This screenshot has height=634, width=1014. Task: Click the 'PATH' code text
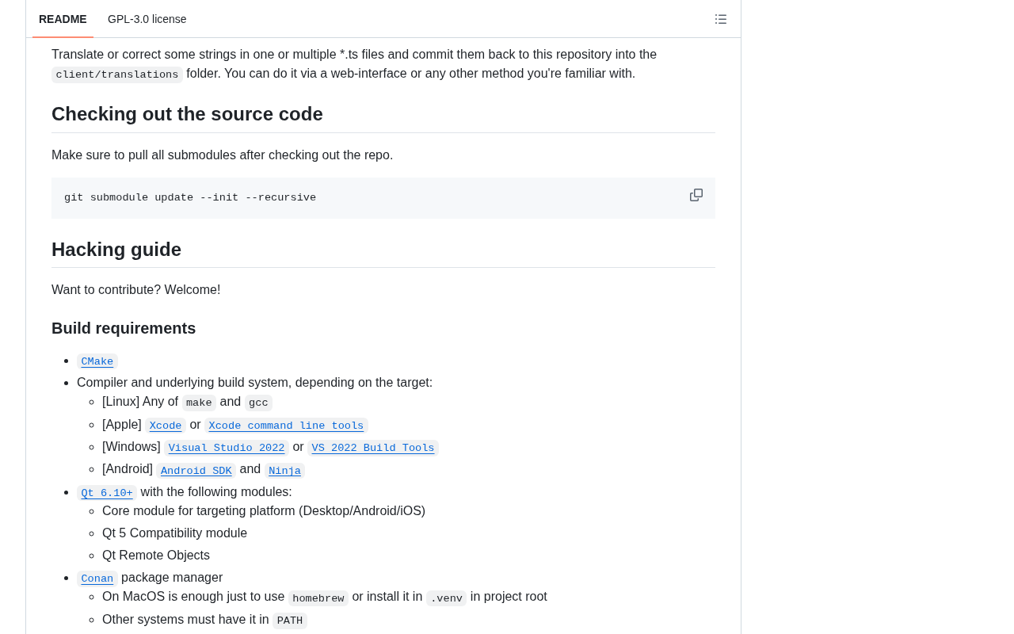tap(290, 621)
